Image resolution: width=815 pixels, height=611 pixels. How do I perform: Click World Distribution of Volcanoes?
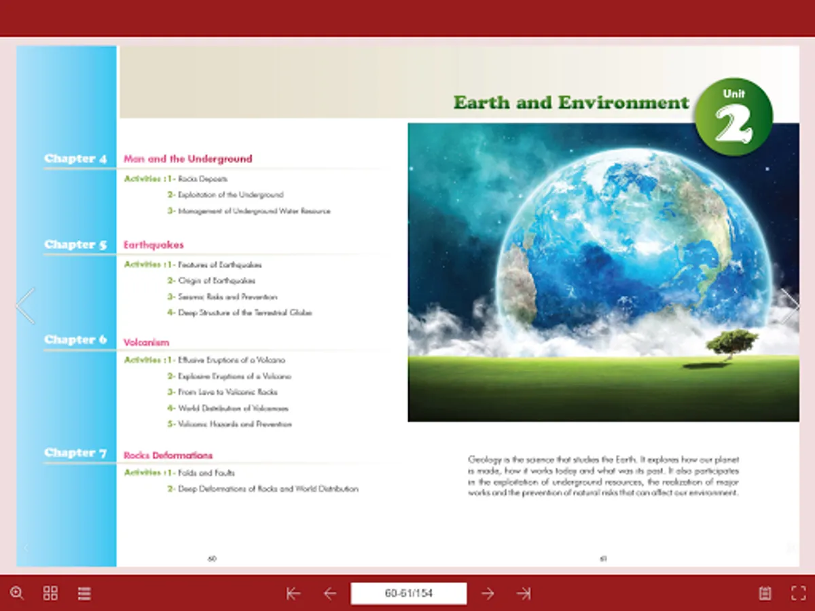(x=233, y=409)
